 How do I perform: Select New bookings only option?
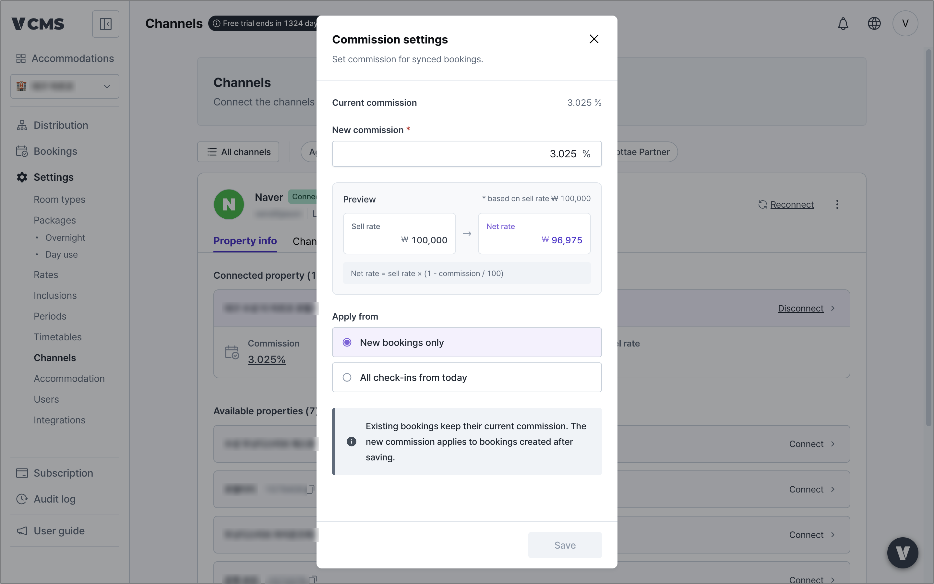[x=467, y=342]
